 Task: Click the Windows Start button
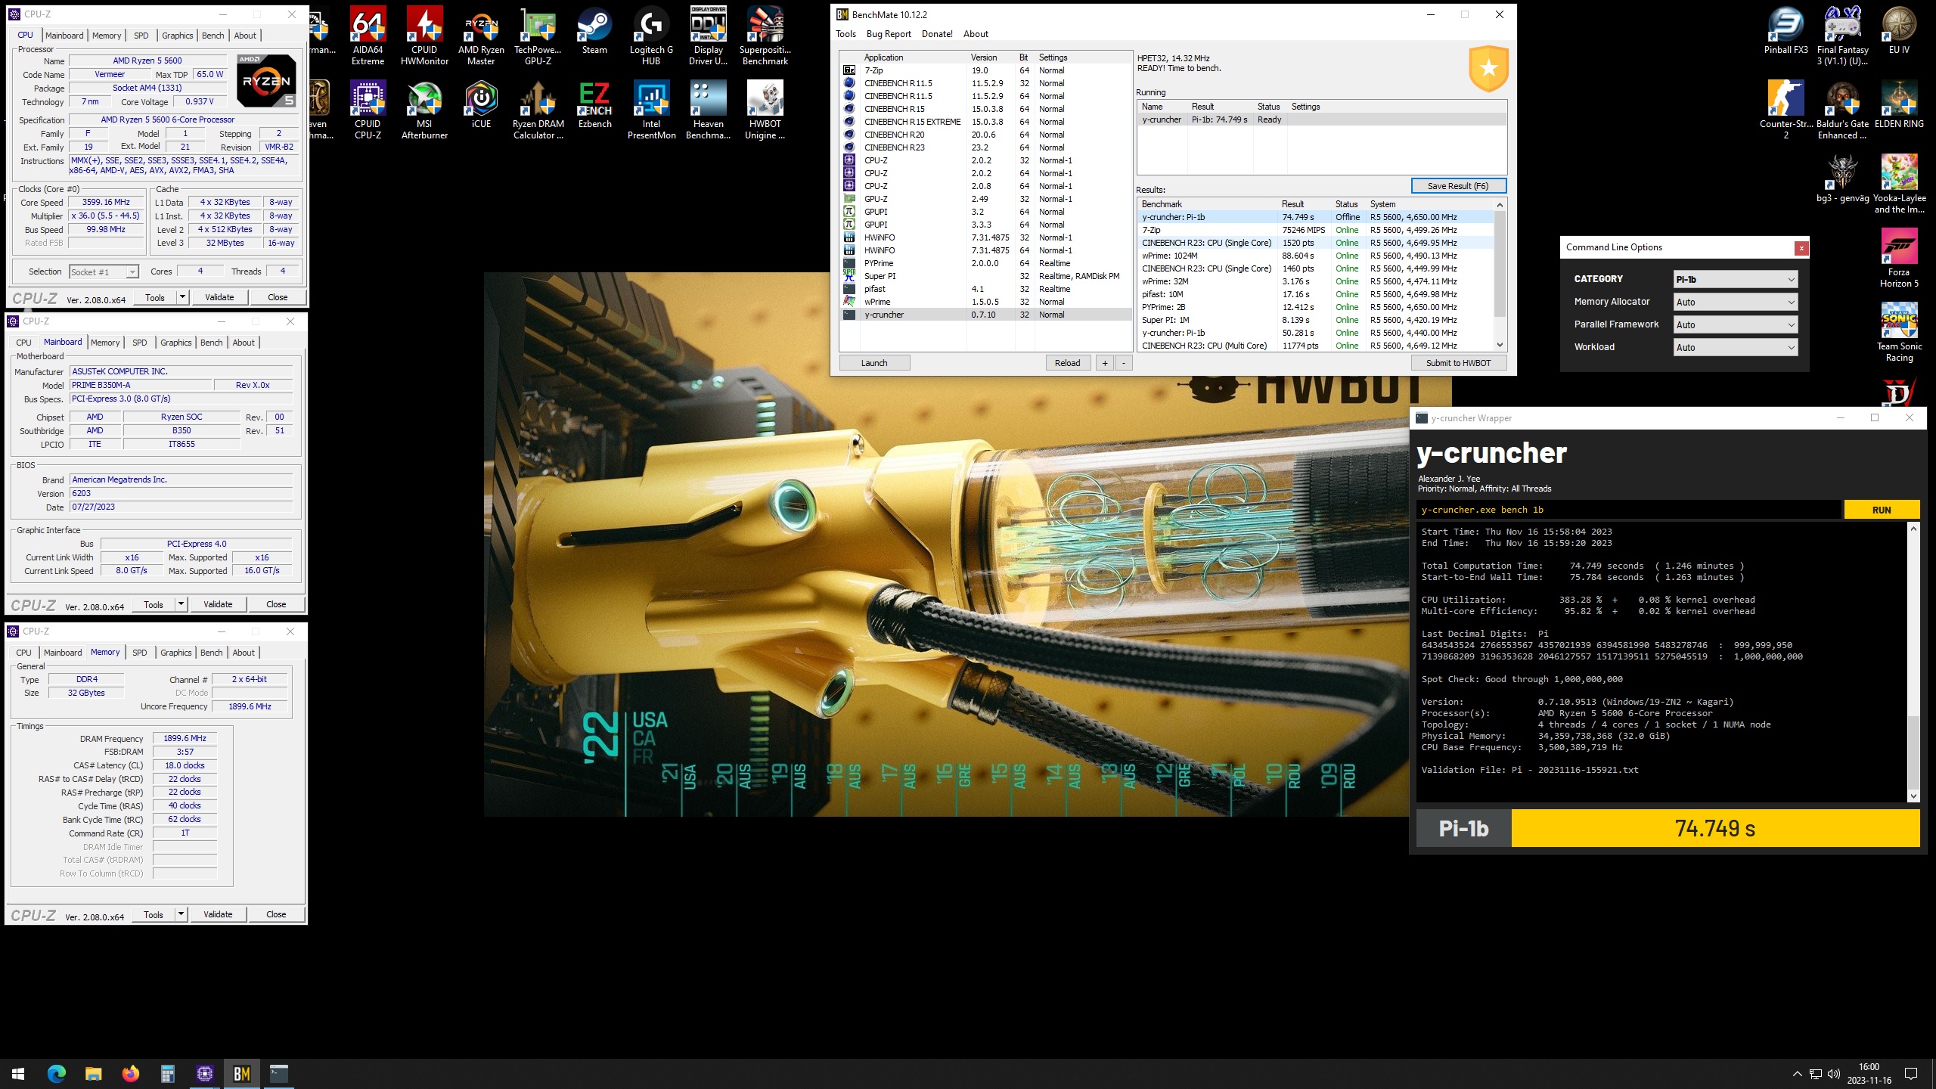(18, 1073)
